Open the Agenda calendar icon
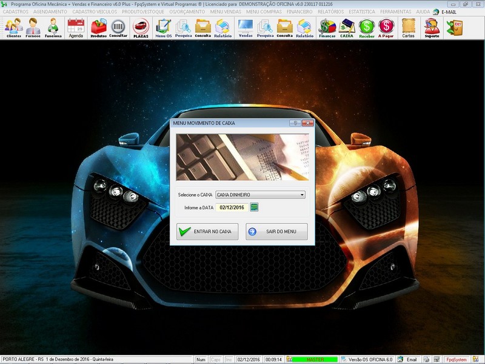The height and width of the screenshot is (364, 485). (x=76, y=28)
